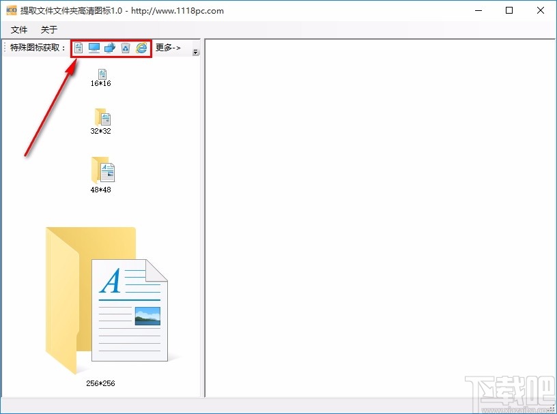Click the 256*256 size label

tap(100, 383)
